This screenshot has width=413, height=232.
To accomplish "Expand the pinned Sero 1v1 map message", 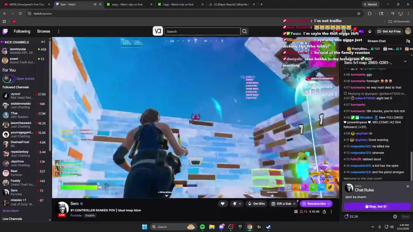I will tap(405, 61).
